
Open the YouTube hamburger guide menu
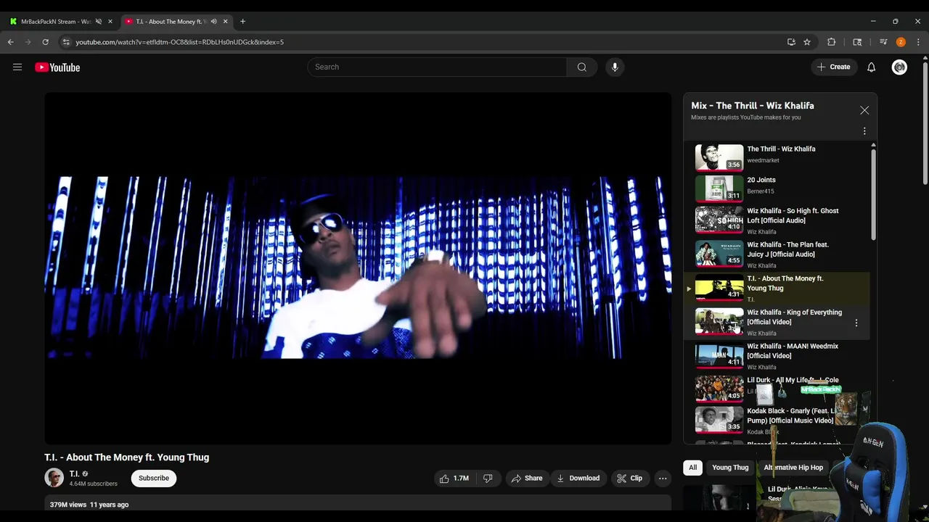point(17,67)
